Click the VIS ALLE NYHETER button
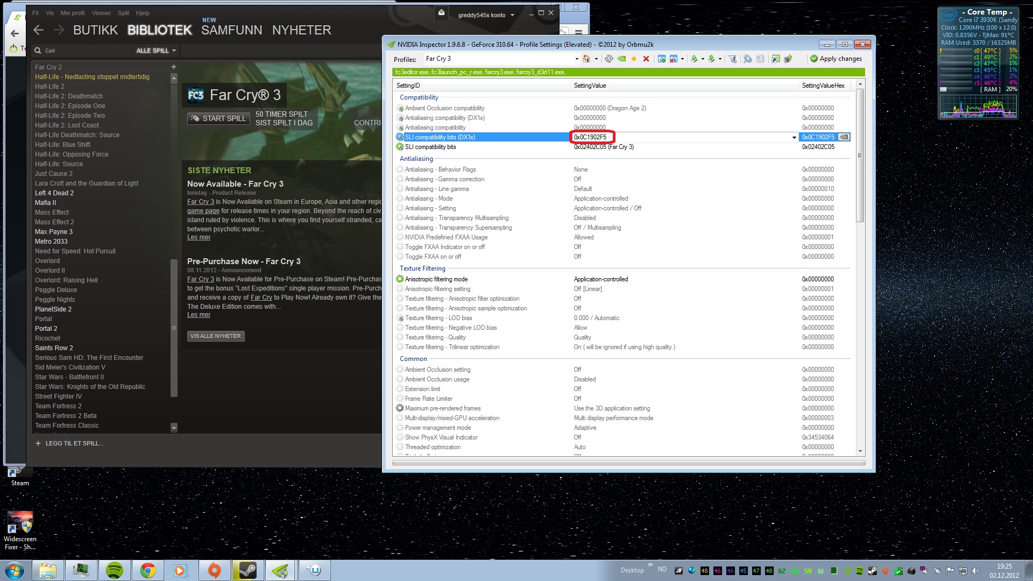Screen dimensions: 1033x581 pyautogui.click(x=215, y=336)
